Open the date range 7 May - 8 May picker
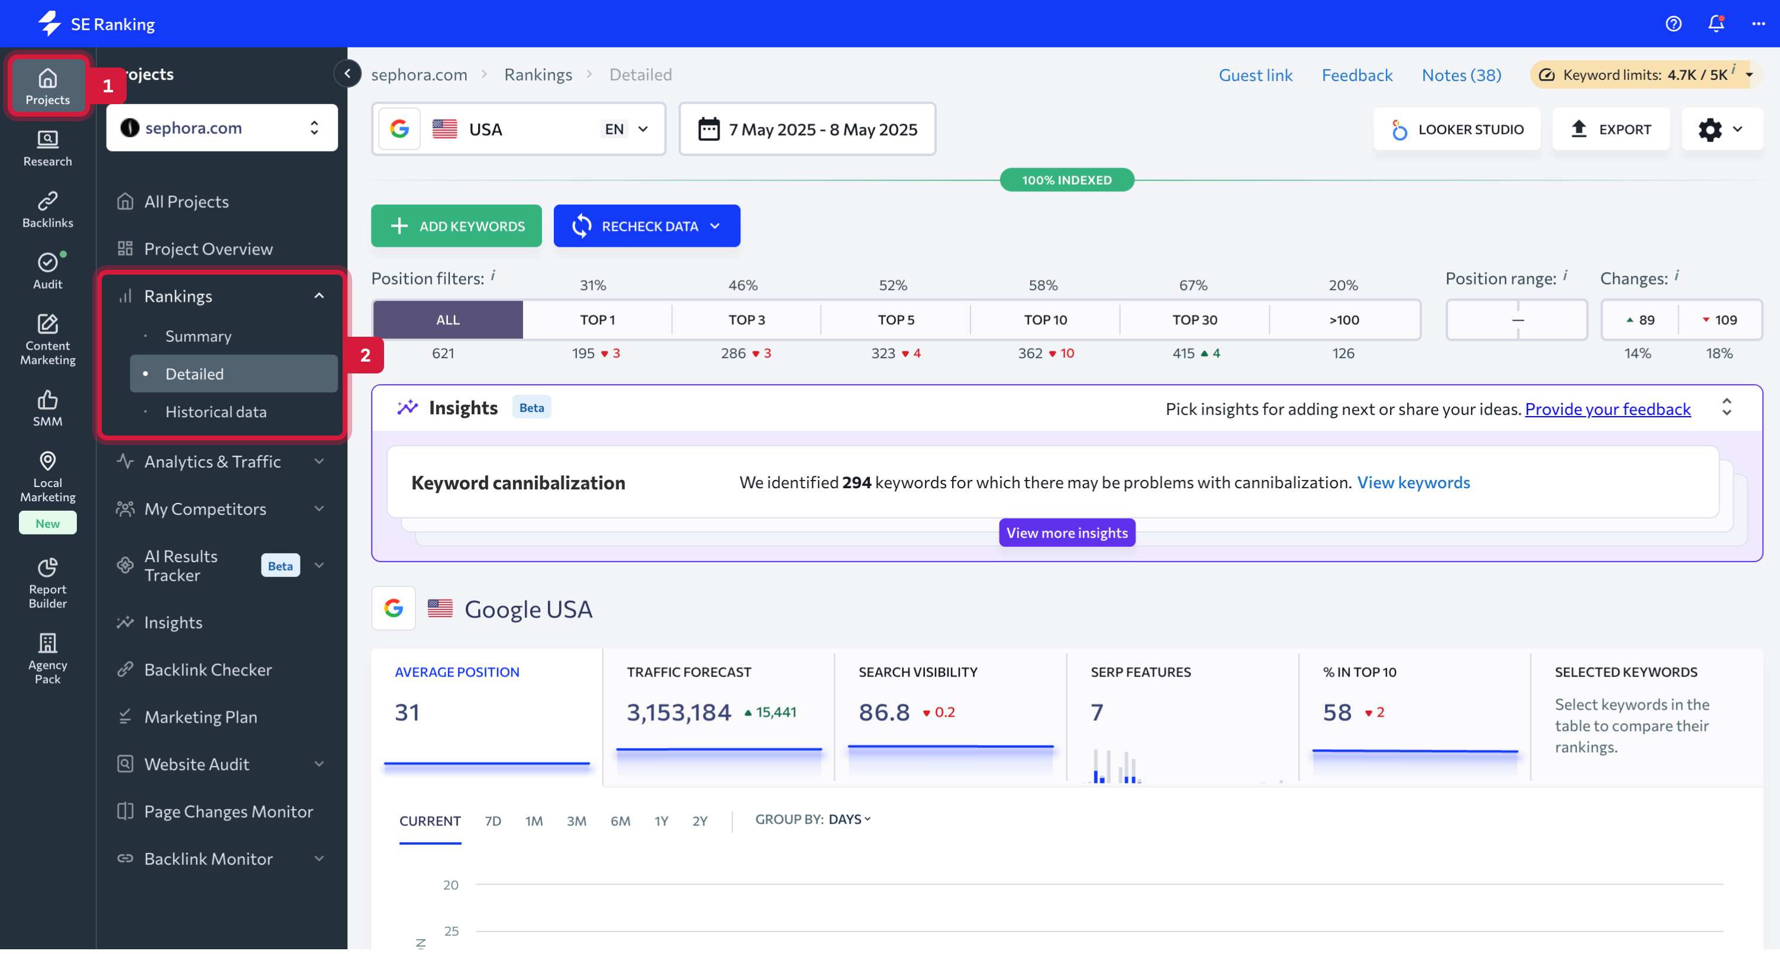1780x954 pixels. click(807, 129)
